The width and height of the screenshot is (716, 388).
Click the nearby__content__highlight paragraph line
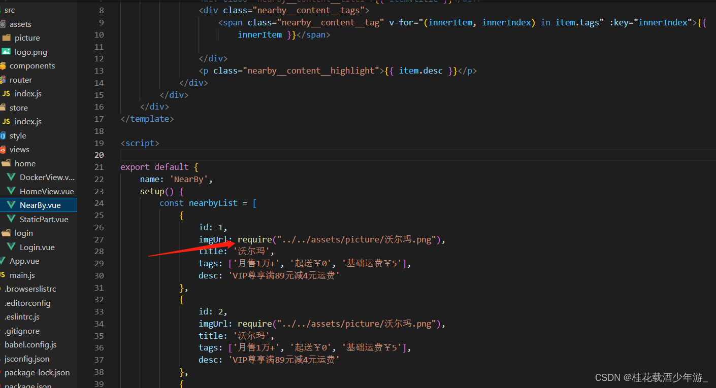(x=338, y=70)
